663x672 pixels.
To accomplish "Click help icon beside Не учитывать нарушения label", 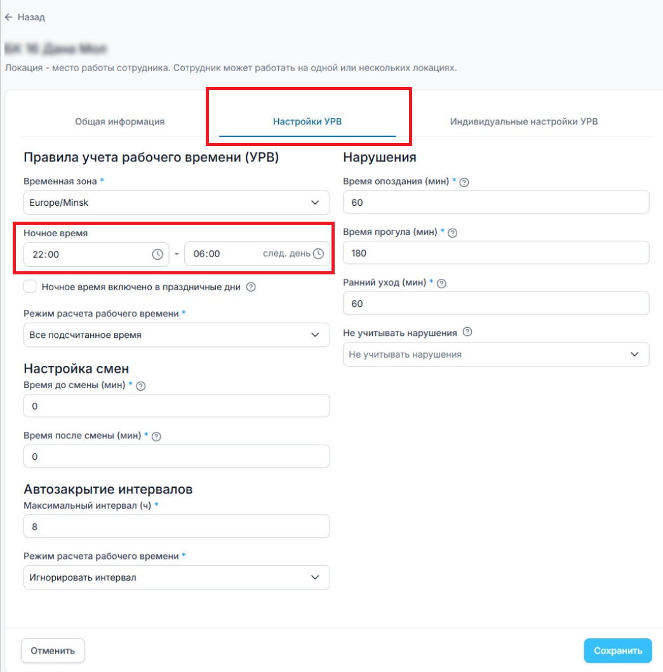I will (468, 332).
